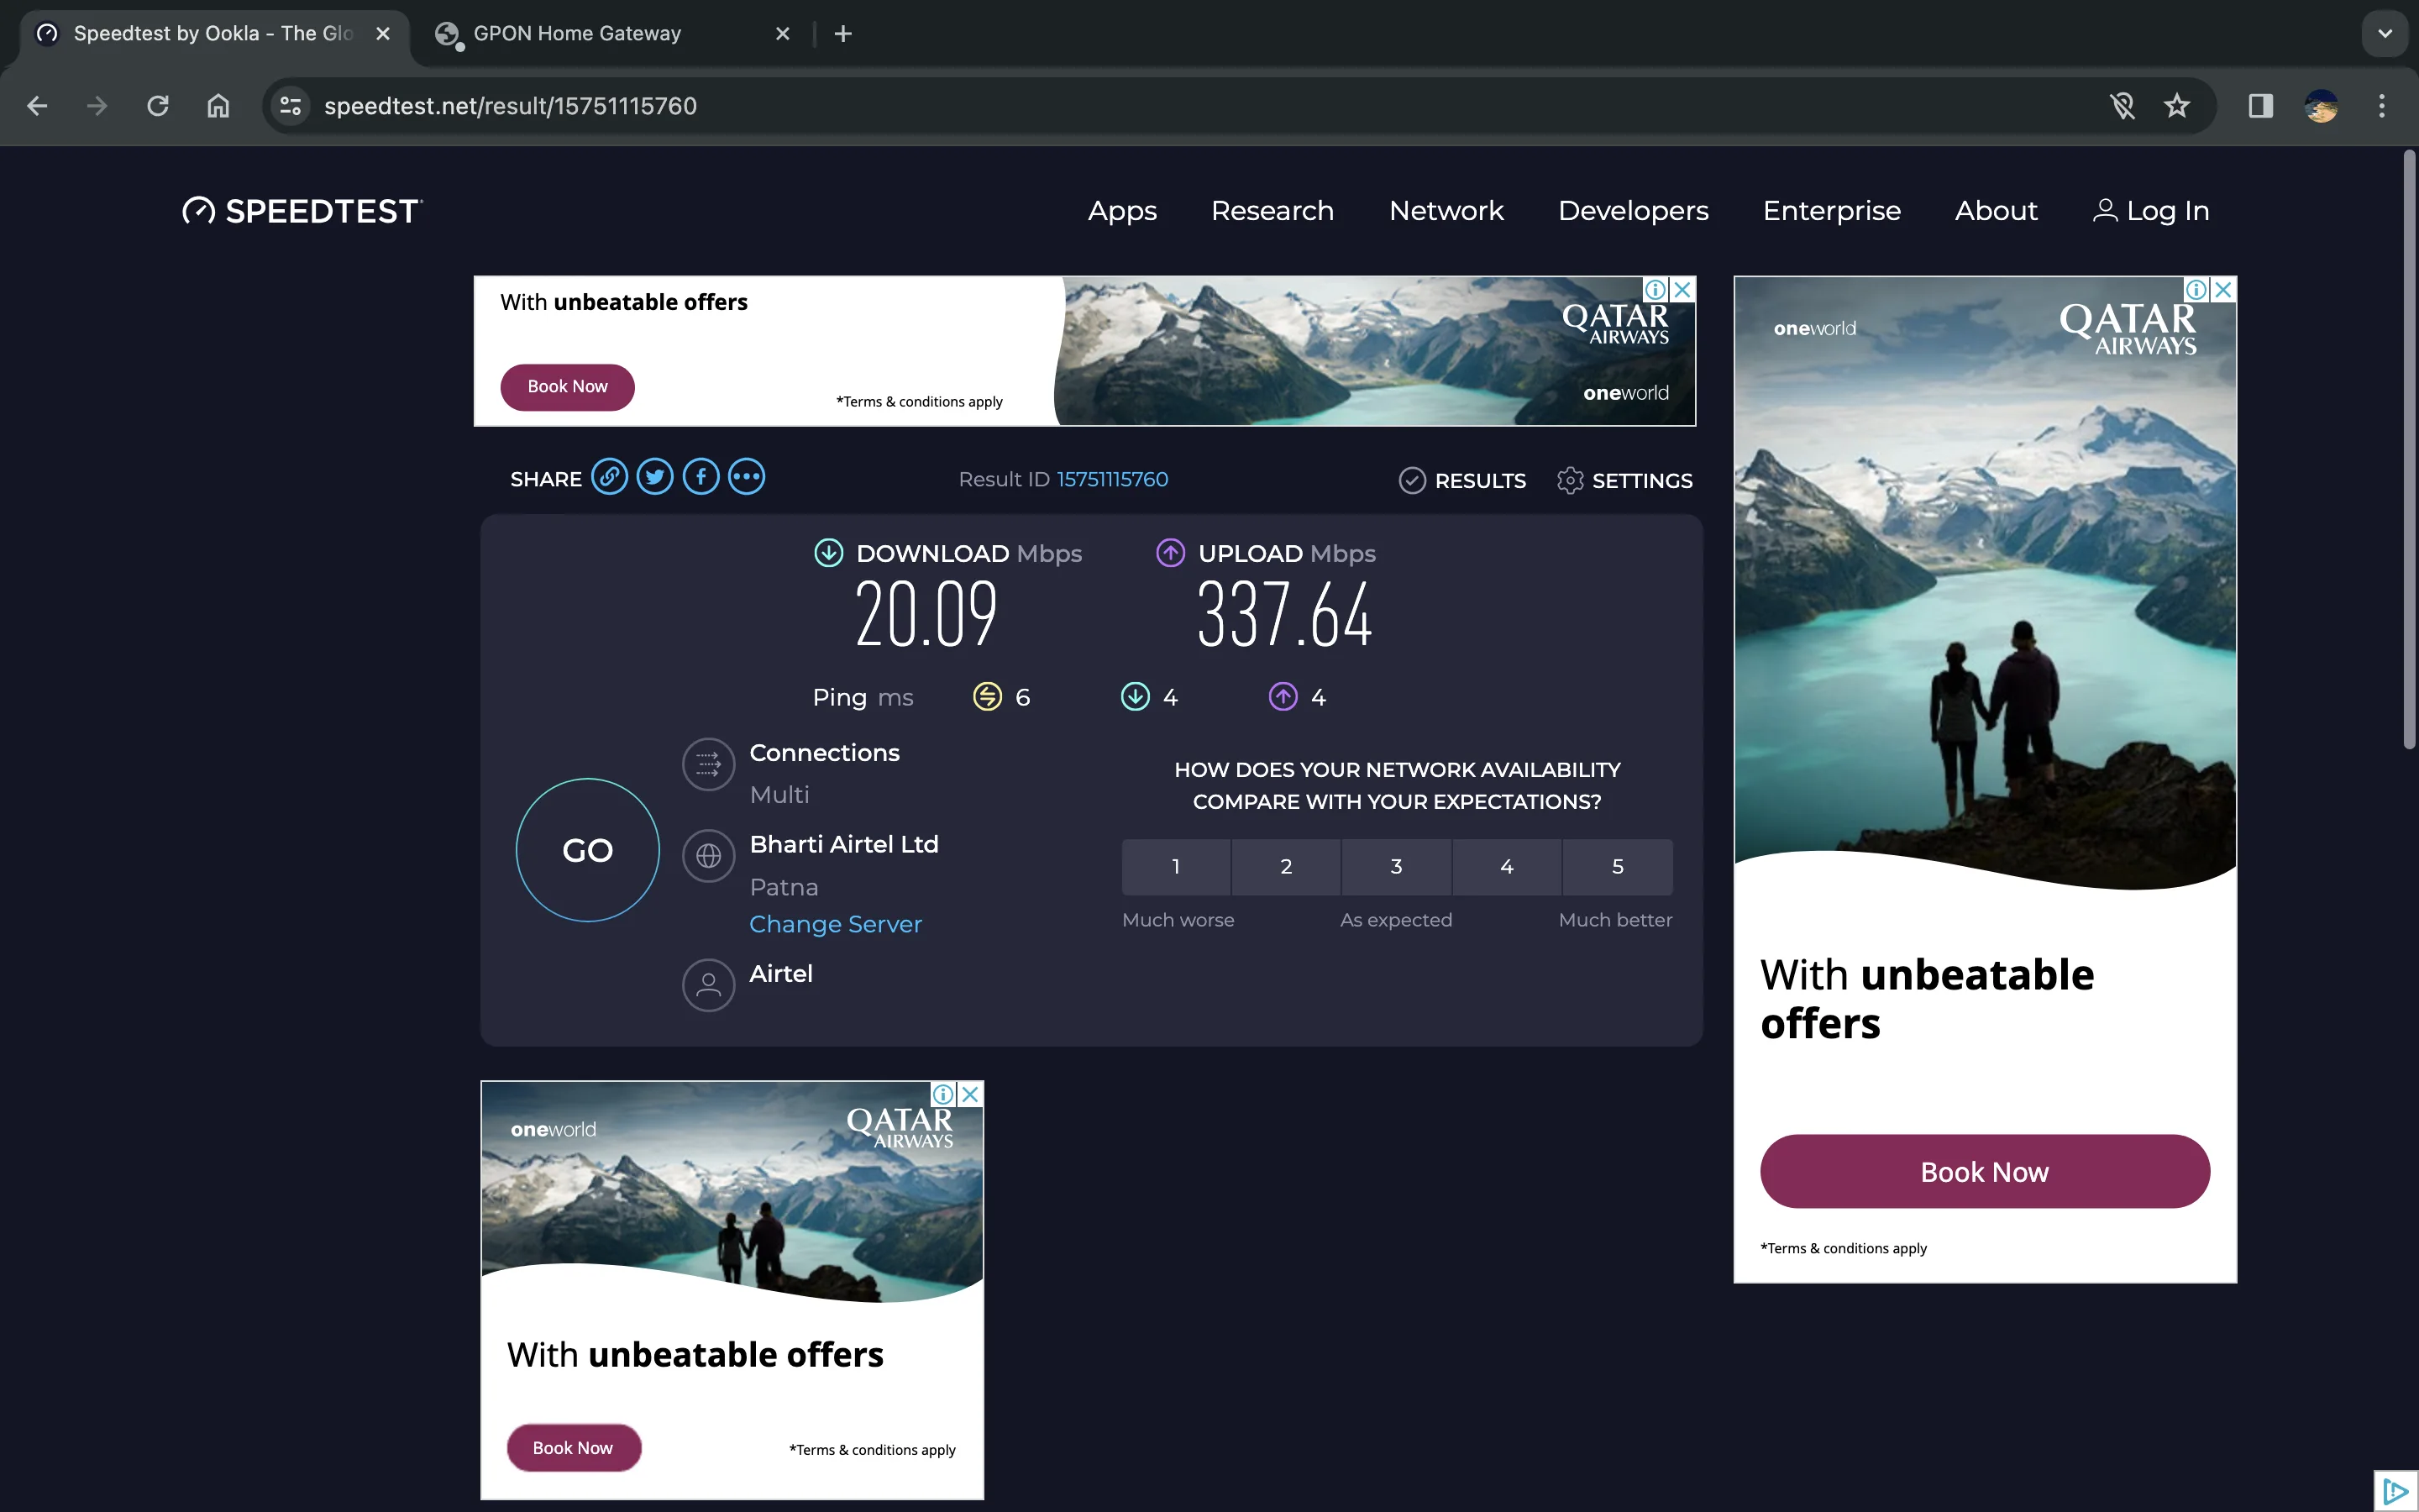Open speed test SETTINGS

[1624, 481]
